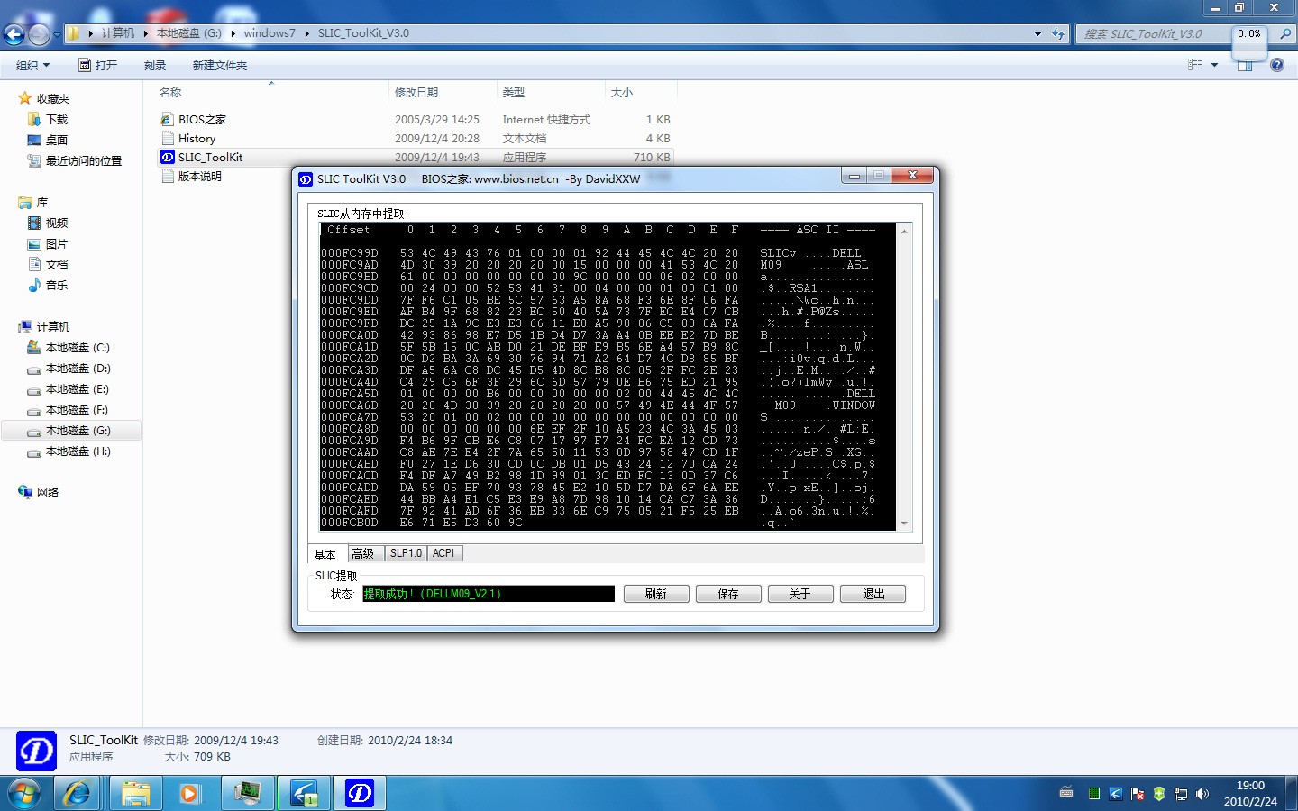The image size is (1298, 811).
Task: Open 本地磁盘 (E:) in navigation pane
Action: pyautogui.click(x=78, y=388)
